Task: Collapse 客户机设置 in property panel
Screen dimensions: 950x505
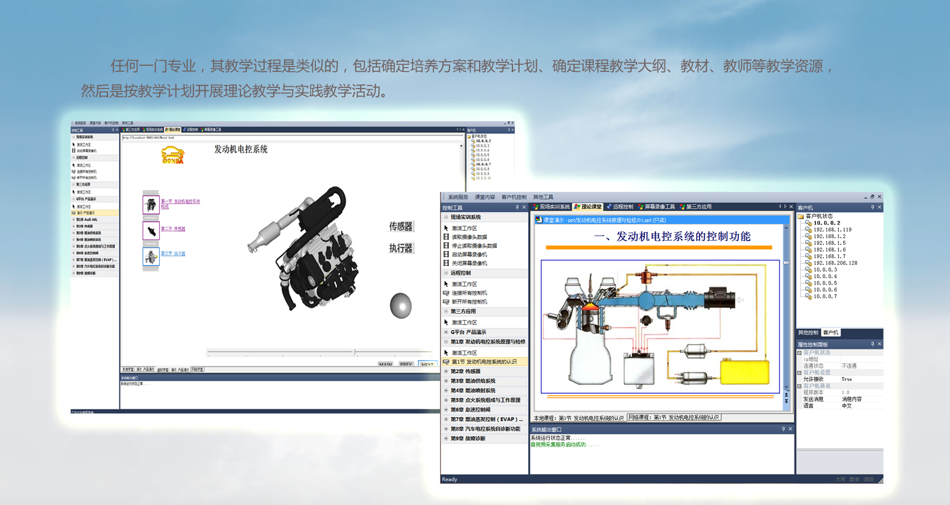Action: (799, 373)
